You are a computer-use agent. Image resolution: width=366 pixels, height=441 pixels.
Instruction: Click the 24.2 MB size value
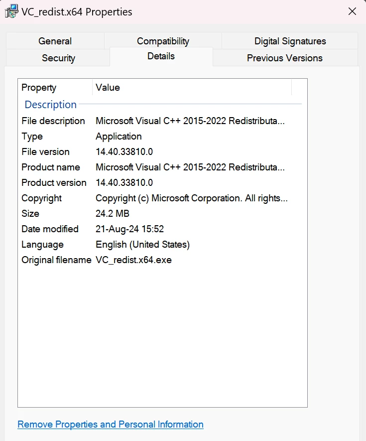click(x=113, y=214)
